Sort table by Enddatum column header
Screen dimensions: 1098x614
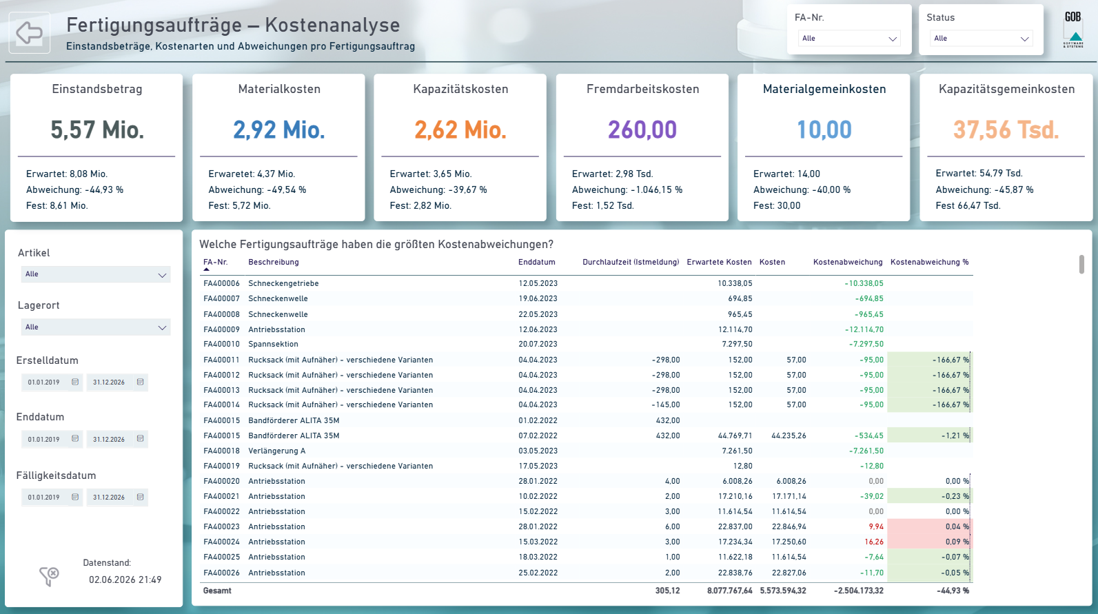click(536, 262)
